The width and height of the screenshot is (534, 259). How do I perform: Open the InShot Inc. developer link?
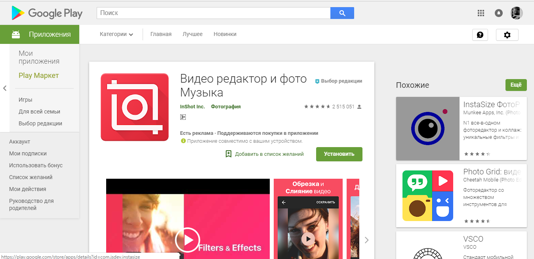point(193,107)
